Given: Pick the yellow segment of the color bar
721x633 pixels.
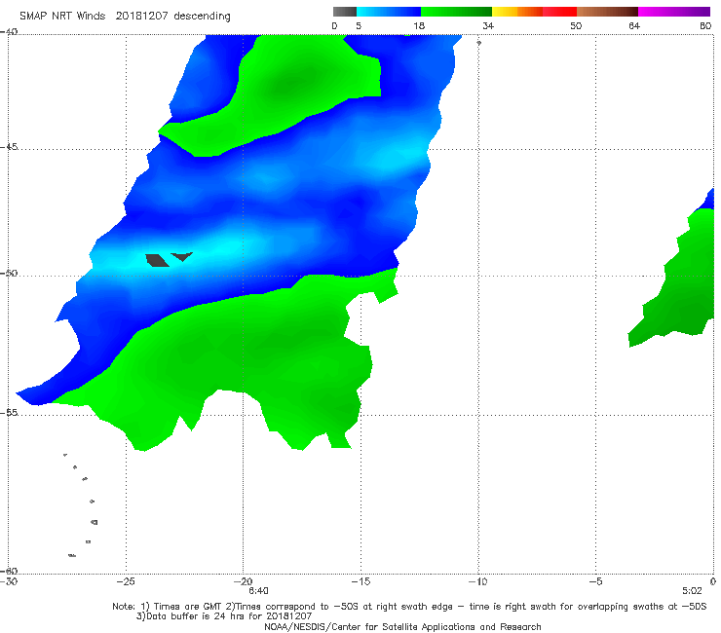Looking at the screenshot, I should click(x=505, y=12).
